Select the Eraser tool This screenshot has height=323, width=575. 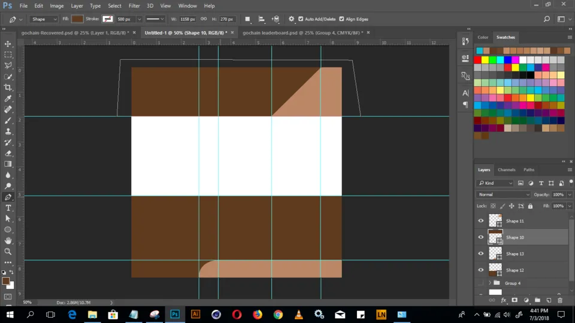coord(8,154)
